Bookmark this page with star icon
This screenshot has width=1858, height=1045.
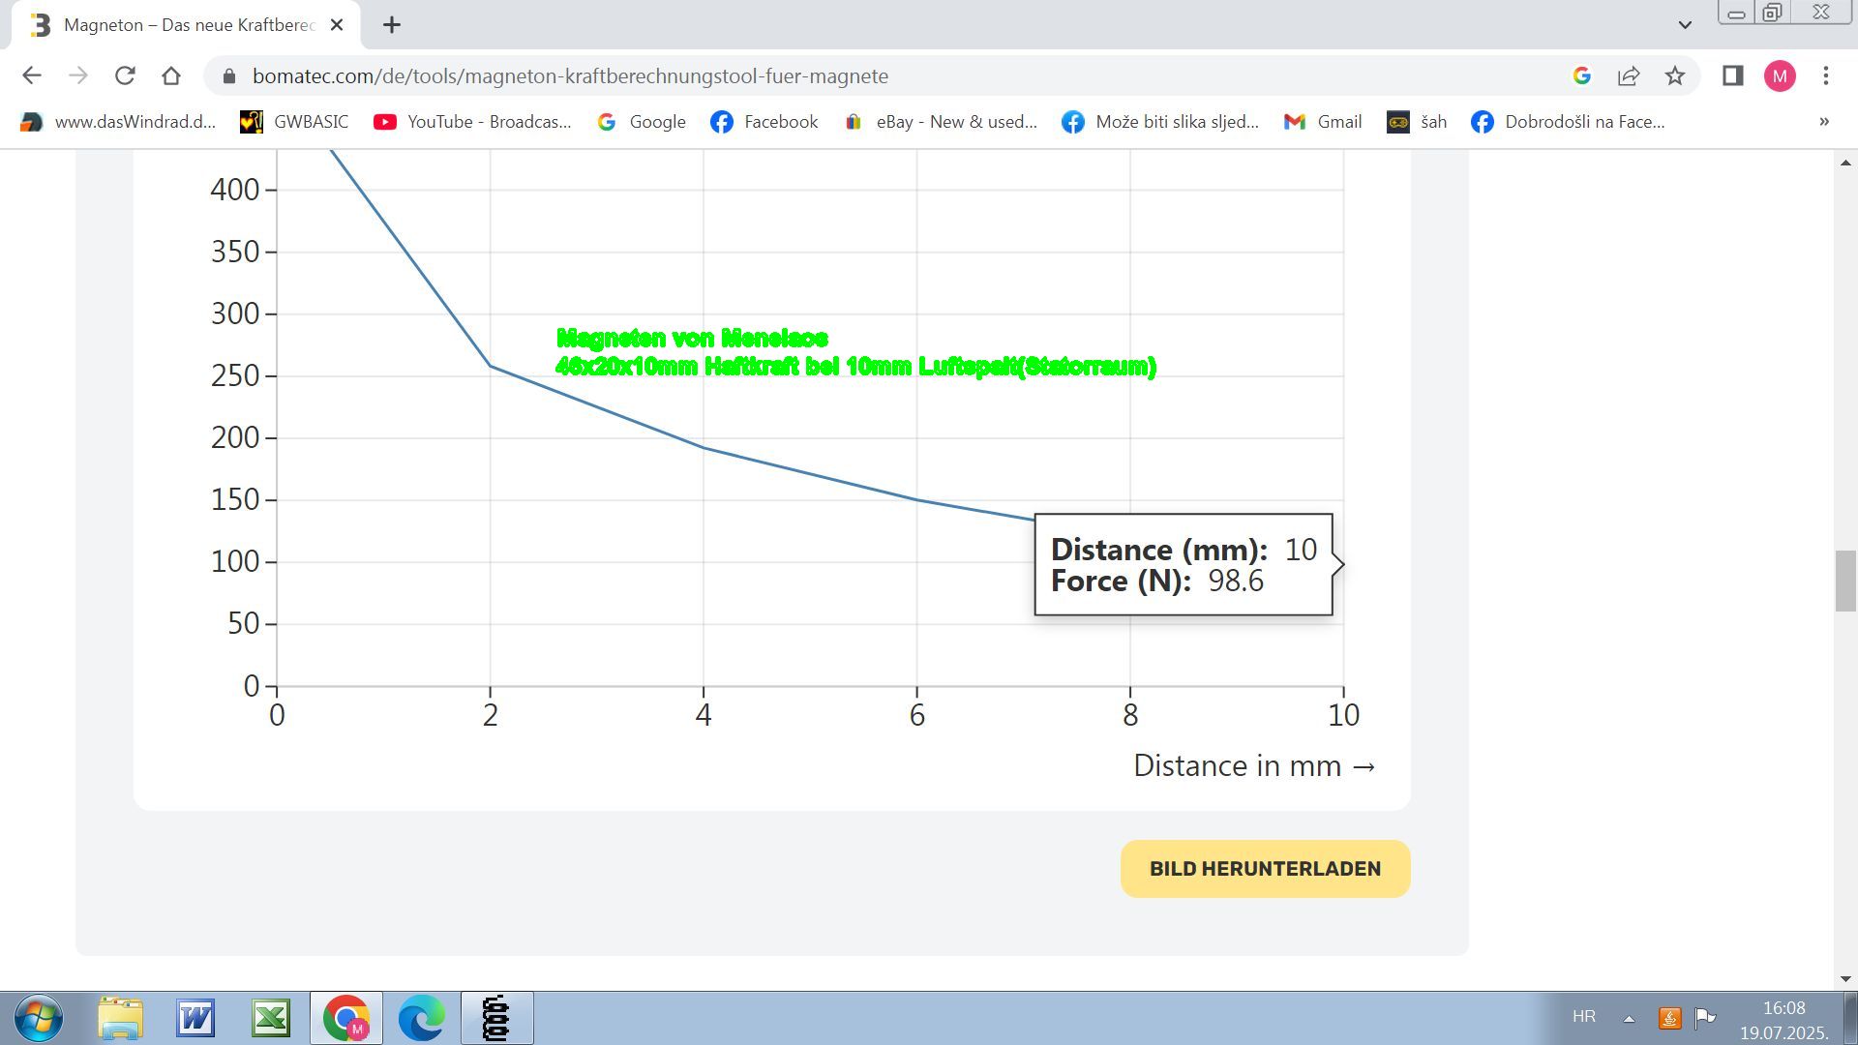(x=1675, y=75)
